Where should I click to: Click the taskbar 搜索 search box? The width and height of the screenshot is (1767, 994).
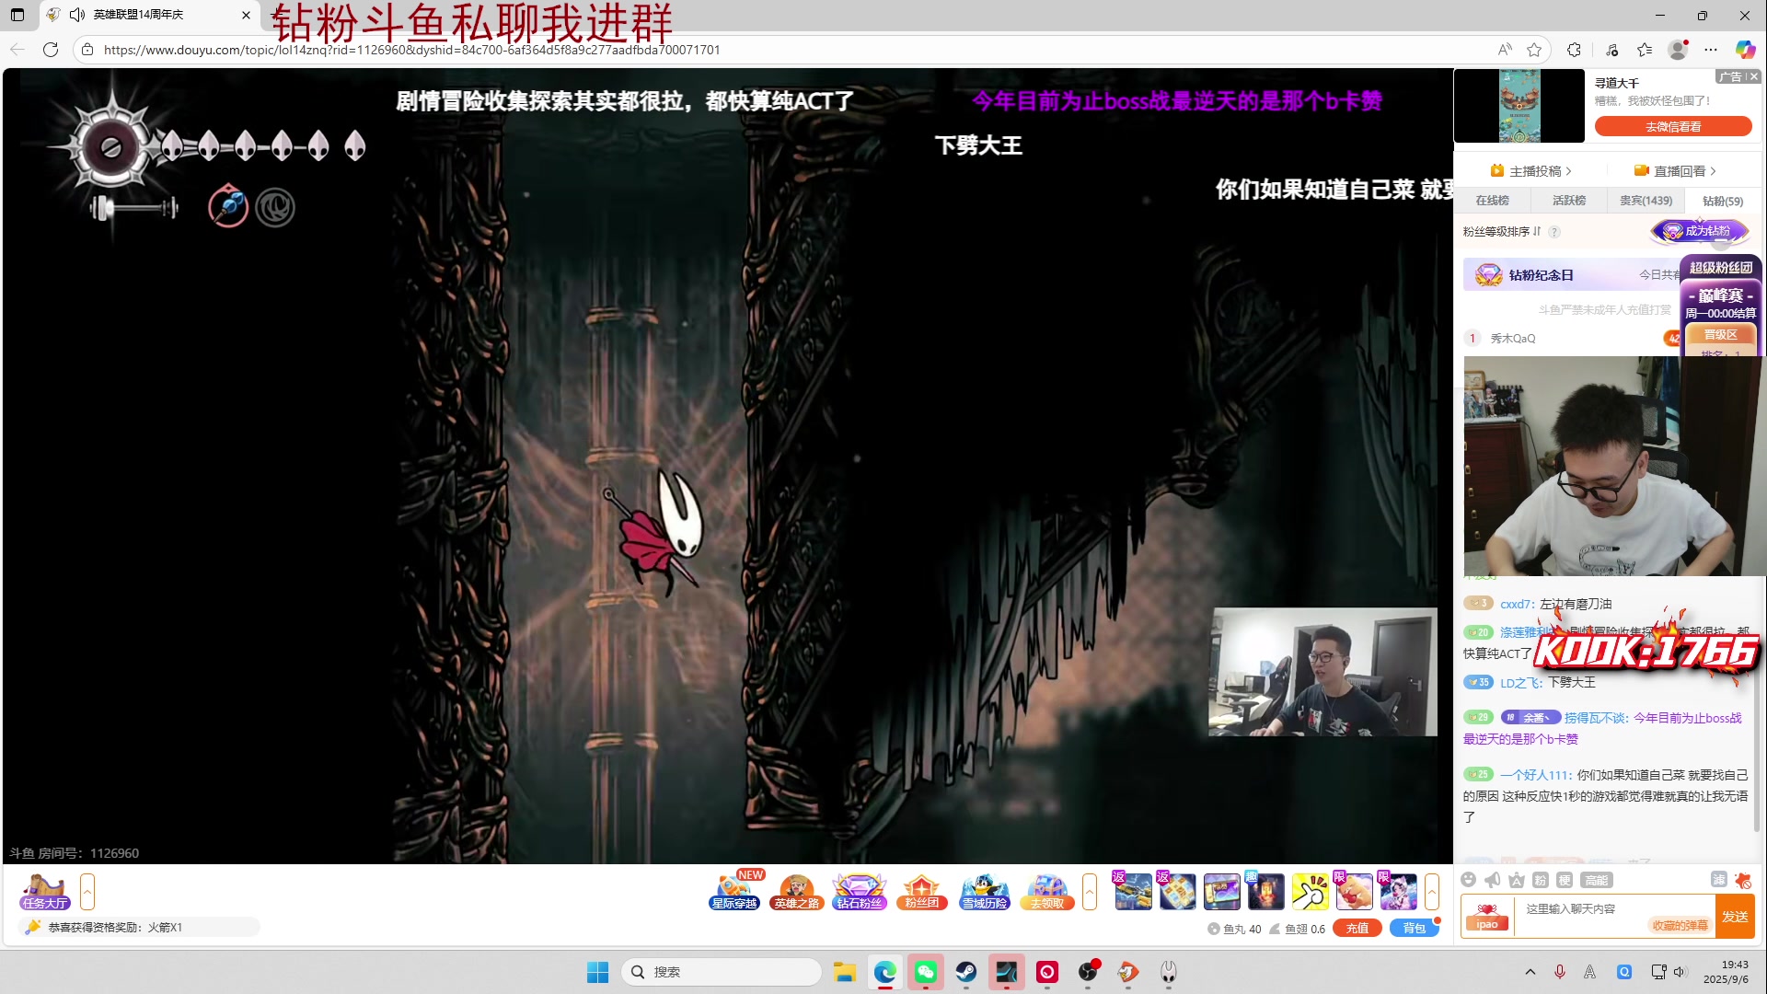click(722, 972)
